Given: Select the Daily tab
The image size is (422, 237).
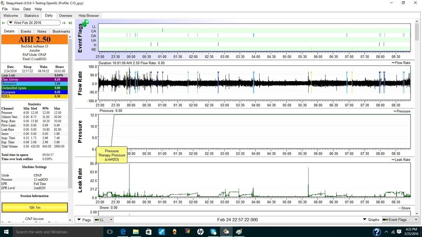Looking at the screenshot, I should pos(49,15).
